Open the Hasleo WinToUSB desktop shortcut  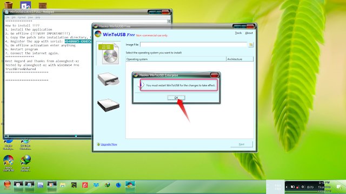point(9,163)
